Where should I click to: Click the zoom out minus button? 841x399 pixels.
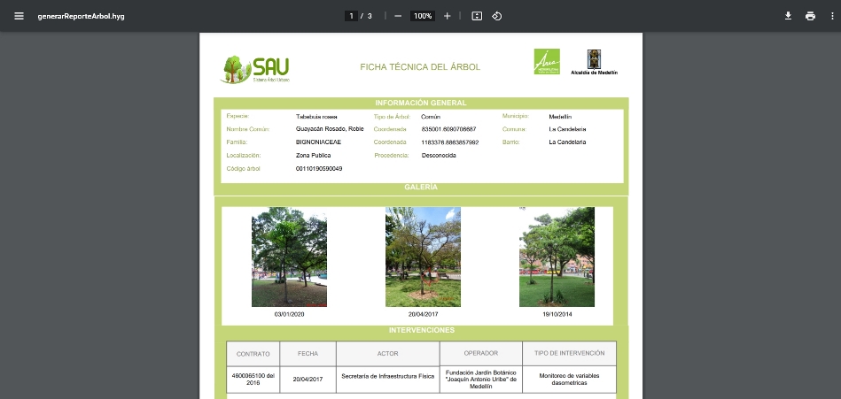[x=398, y=16]
